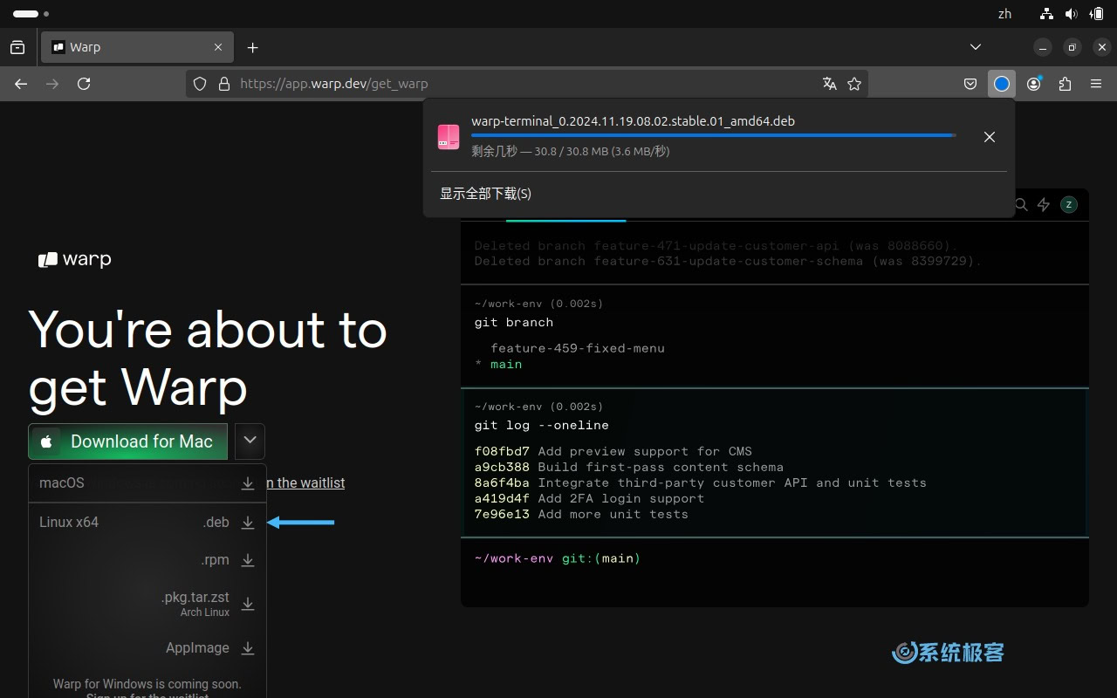Open the downloaded warp-terminal .deb file entry
Screen dimensions: 1117x698
[x=700, y=136]
